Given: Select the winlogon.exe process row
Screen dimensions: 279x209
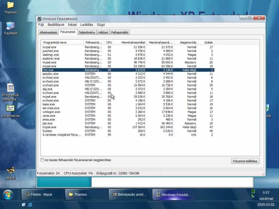Looking at the screenshot, I should (128, 112).
